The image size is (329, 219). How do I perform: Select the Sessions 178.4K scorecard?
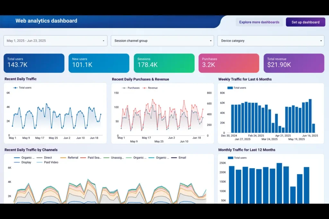click(164, 63)
